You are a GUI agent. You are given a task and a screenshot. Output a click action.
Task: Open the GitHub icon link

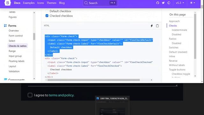(157, 3)
